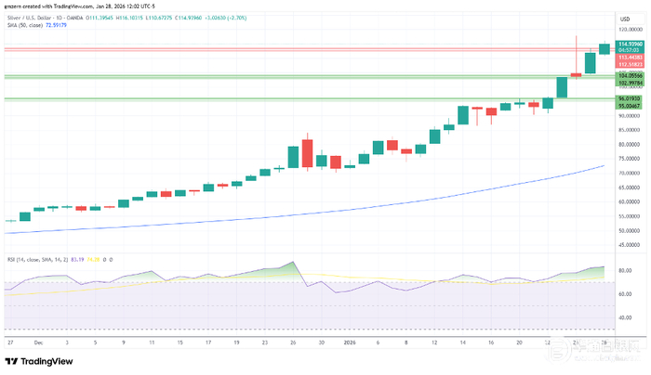Click the green 104.05566 level label
Screen dimensions: 651x375
click(631, 76)
